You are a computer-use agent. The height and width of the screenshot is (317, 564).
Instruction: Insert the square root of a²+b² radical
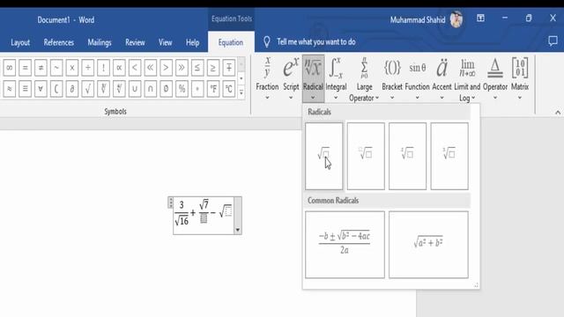[428, 245]
